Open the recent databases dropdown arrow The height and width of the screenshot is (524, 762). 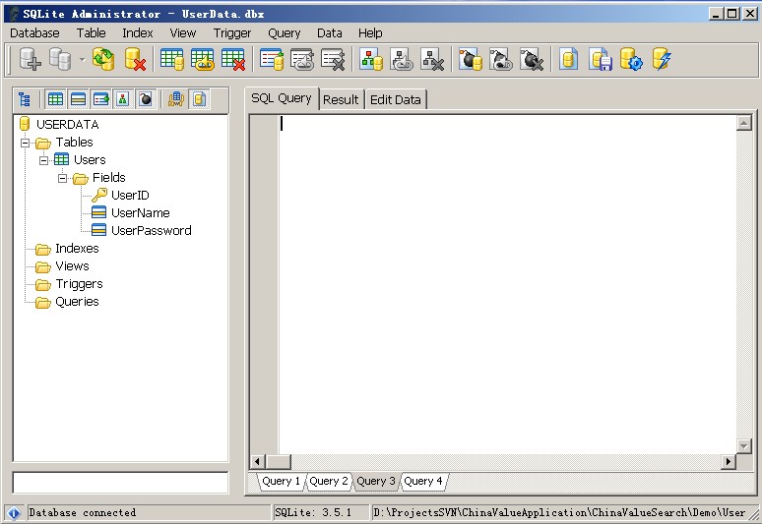tap(82, 60)
